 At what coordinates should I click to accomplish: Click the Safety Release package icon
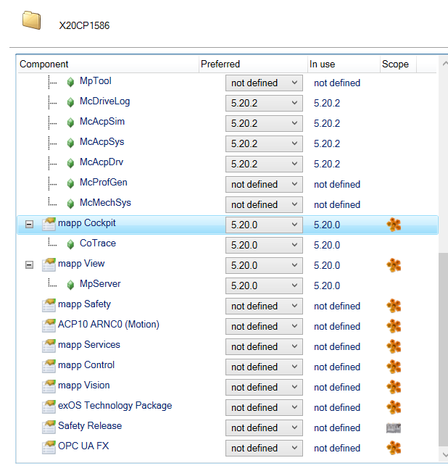(49, 427)
